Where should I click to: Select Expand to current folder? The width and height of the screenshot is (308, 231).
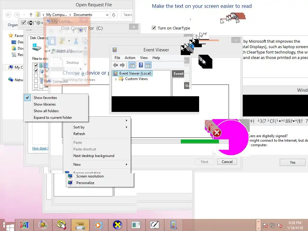[53, 118]
